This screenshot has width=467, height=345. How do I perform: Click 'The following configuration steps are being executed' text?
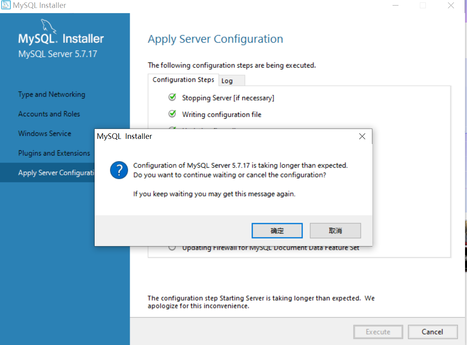coord(232,65)
